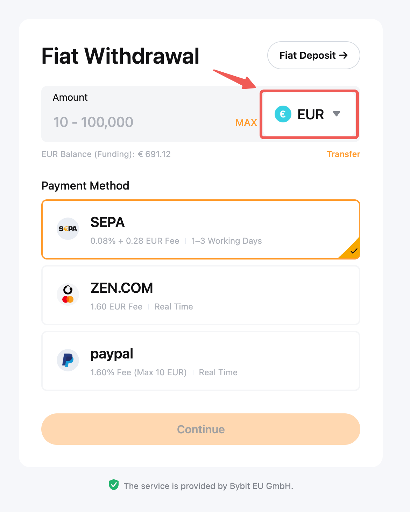
Task: Click the Payment Method heading
Action: coord(85,186)
